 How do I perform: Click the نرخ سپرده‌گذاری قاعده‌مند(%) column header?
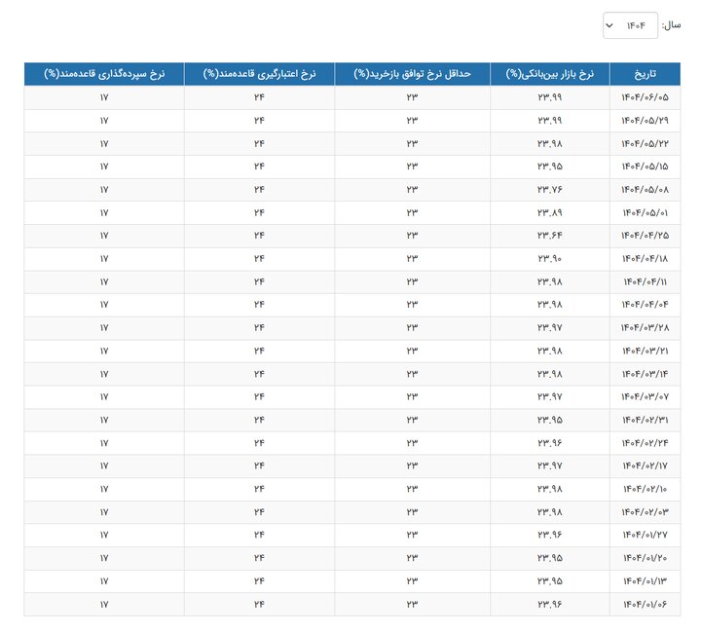tap(104, 74)
